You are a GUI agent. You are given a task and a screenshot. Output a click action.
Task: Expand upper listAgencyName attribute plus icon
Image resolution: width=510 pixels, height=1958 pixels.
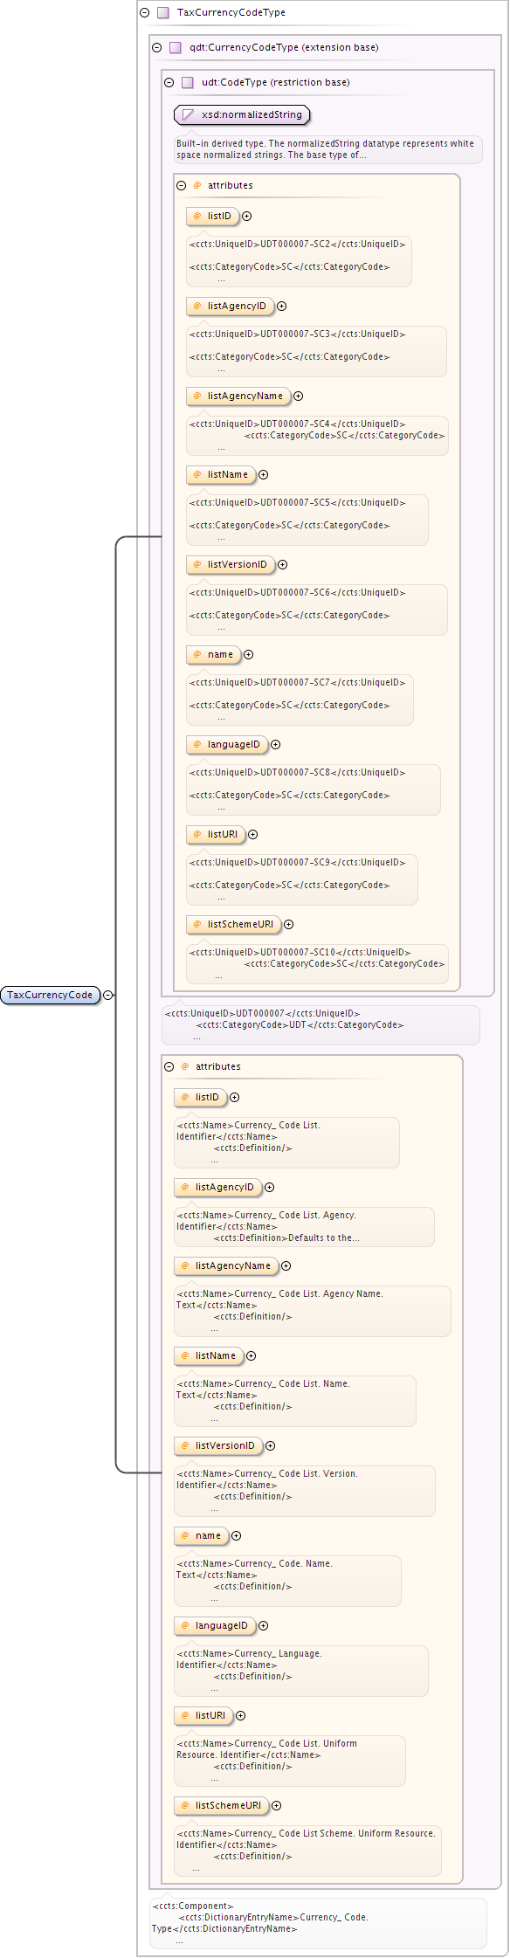coord(299,396)
